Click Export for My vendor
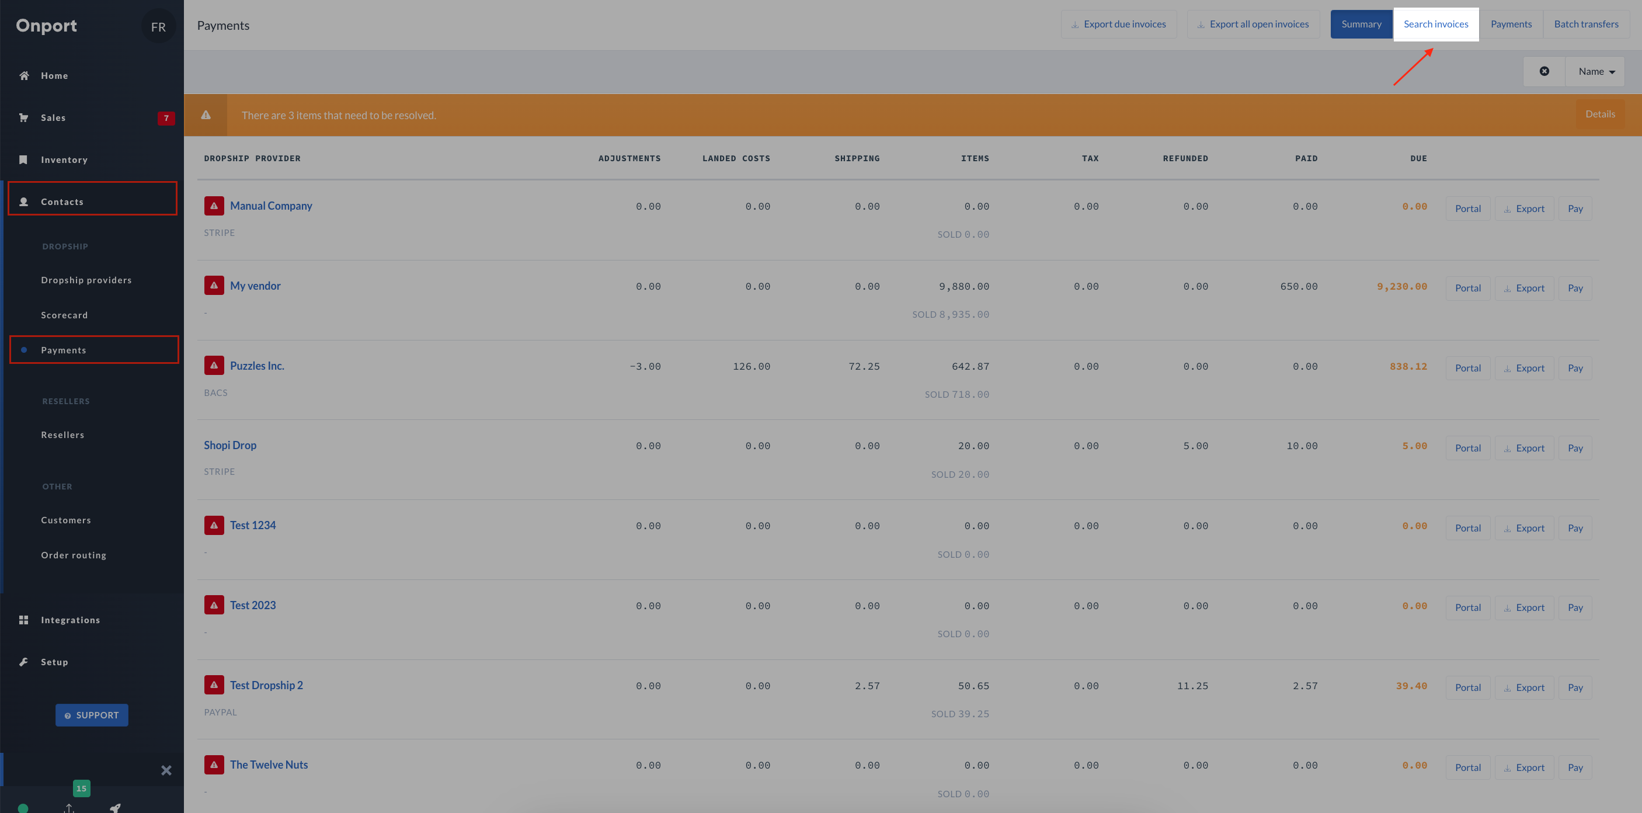 pos(1524,288)
